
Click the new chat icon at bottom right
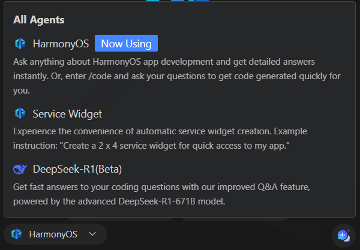(343, 235)
